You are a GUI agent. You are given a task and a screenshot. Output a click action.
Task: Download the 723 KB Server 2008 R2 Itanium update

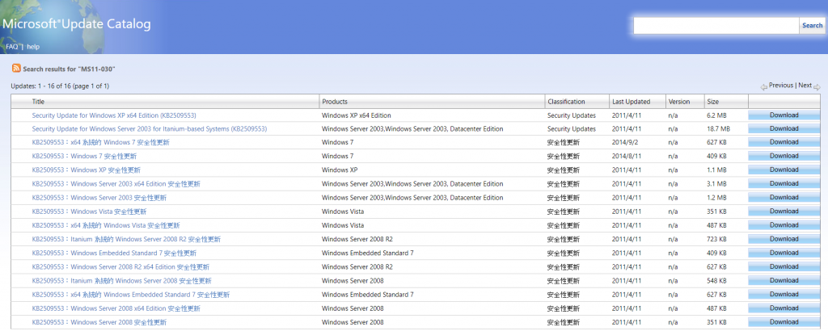click(x=784, y=239)
